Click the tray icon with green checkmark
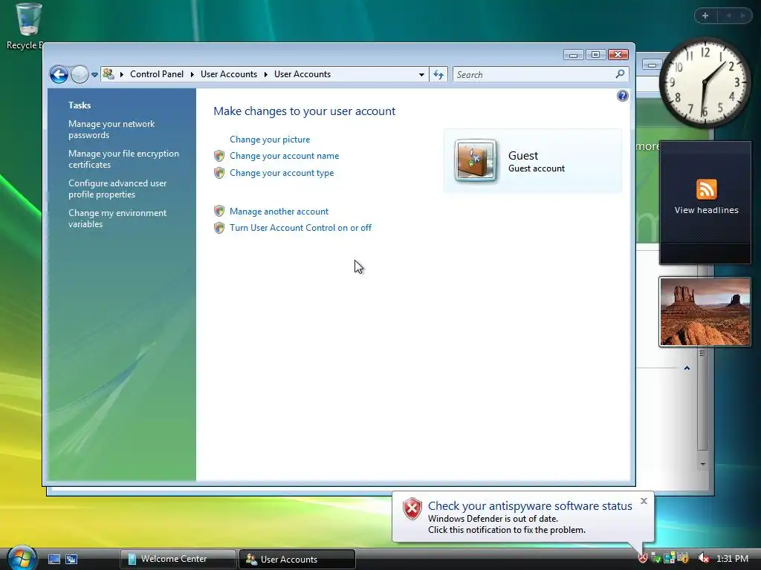 pos(656,559)
